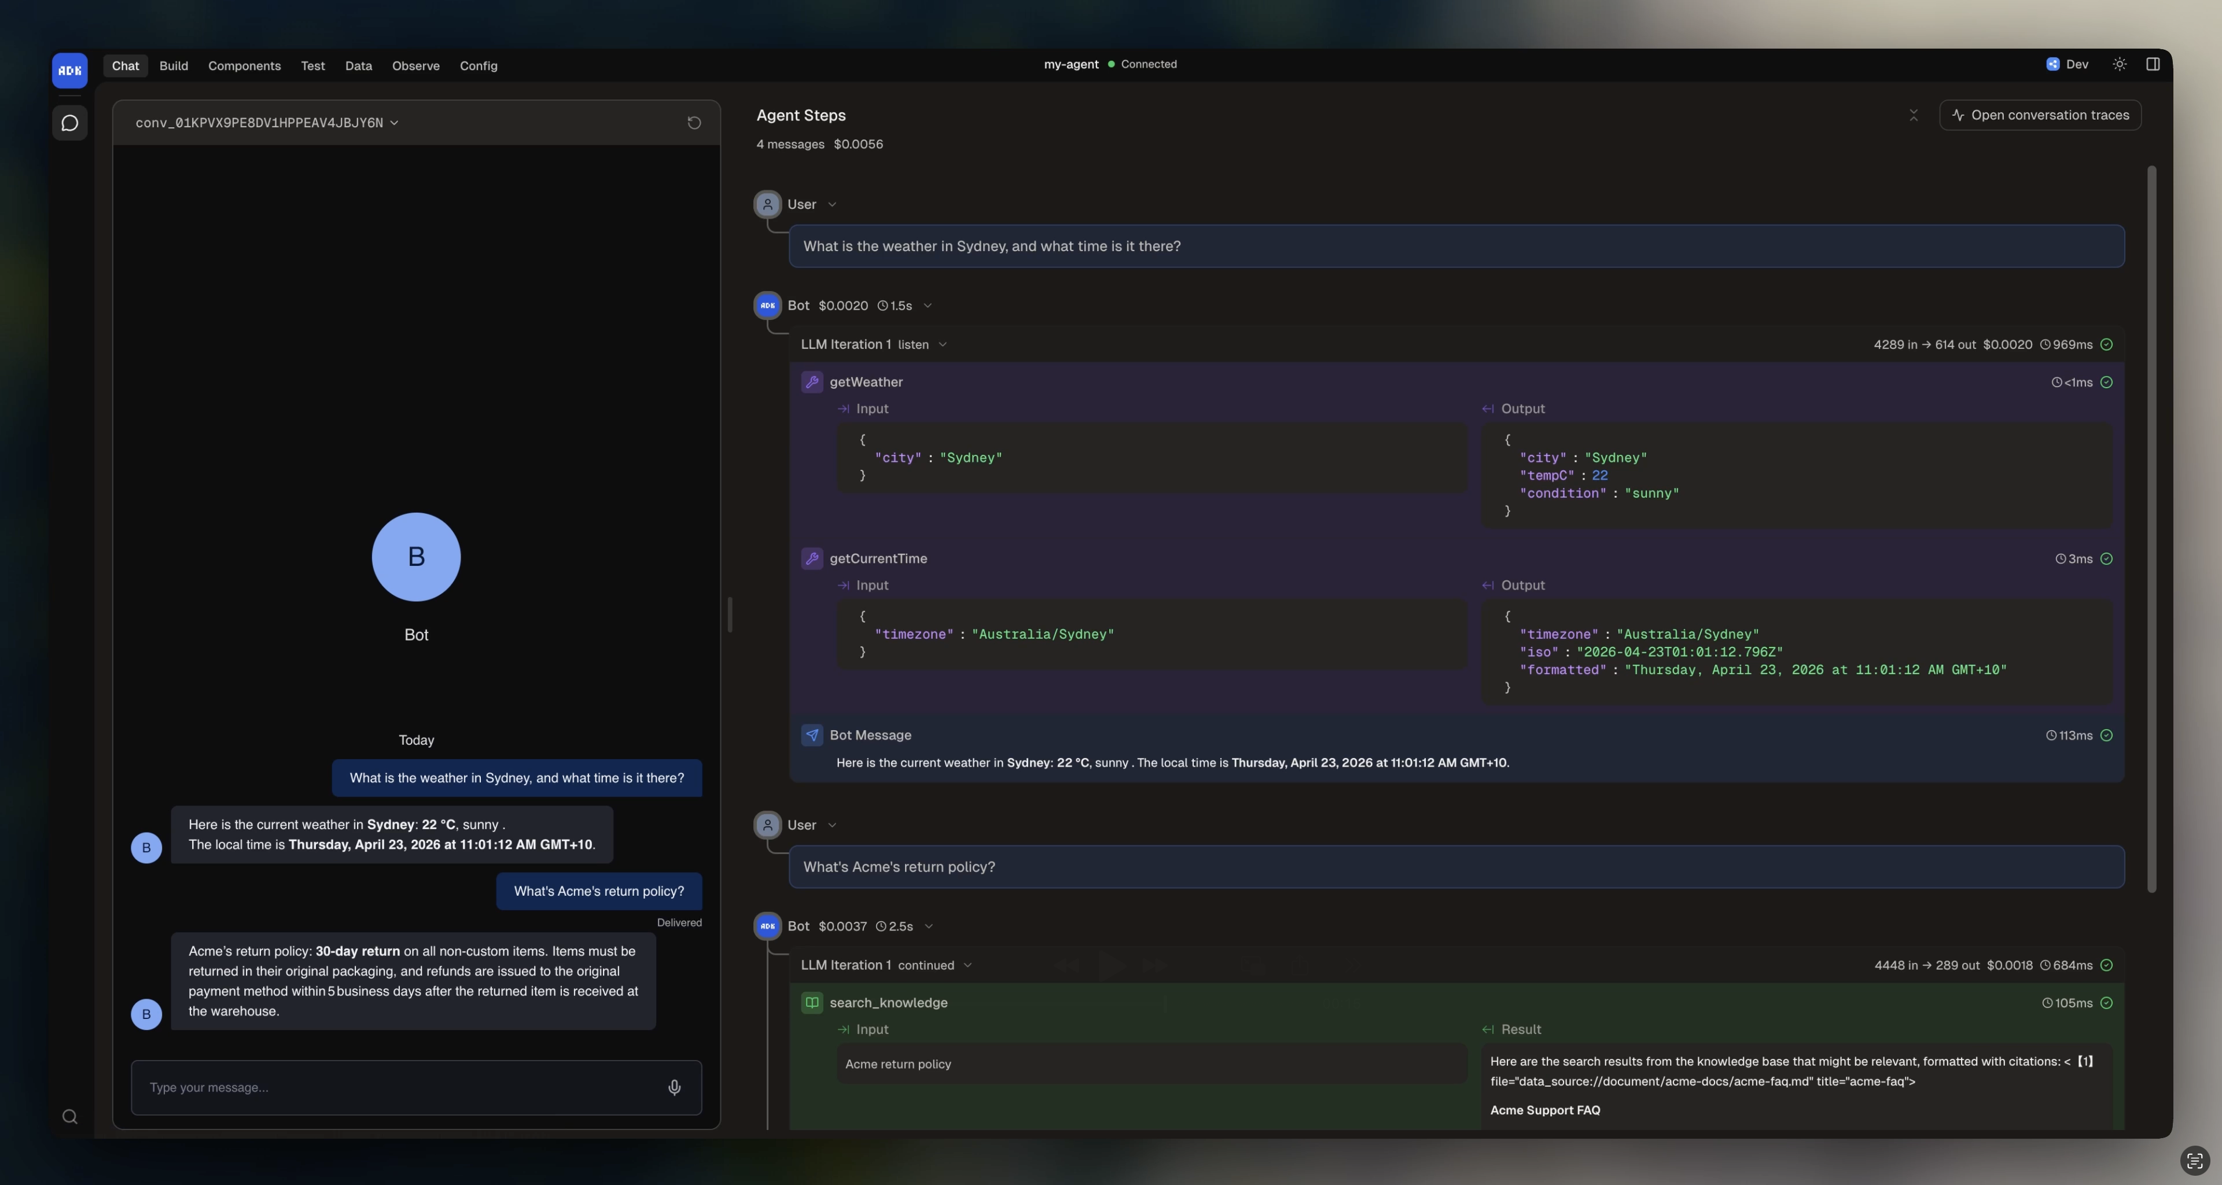2222x1185 pixels.
Task: Collapse the Bot $0.0037 step chevron
Action: [928, 927]
